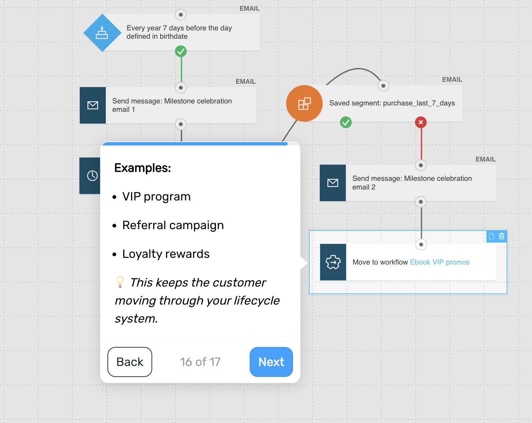Click EMAIL label above birthdate trigger

(249, 9)
